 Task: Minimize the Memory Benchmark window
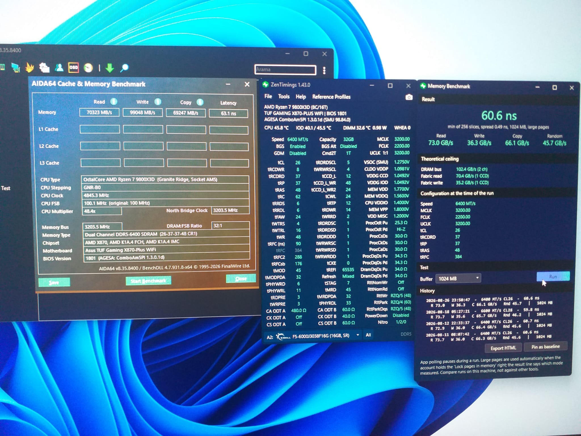tap(537, 87)
